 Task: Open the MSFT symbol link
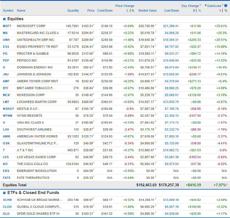tap(7, 26)
